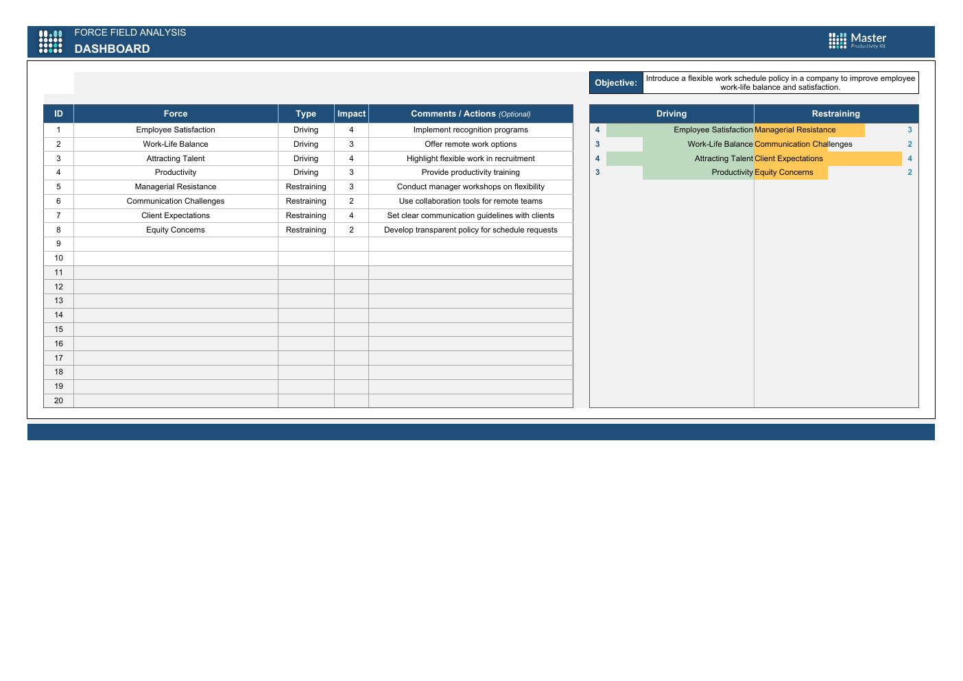
Task: Select the Restraining type cell for Managerial Resistance
Action: point(306,187)
